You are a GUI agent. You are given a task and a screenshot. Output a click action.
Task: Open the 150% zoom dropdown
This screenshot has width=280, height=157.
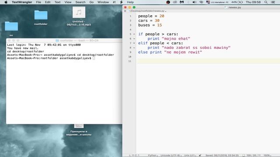point(267,155)
